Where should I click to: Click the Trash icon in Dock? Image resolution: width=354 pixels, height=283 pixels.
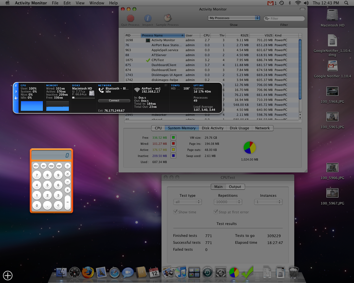[x=294, y=272]
